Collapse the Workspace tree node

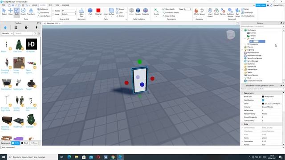click(242, 30)
